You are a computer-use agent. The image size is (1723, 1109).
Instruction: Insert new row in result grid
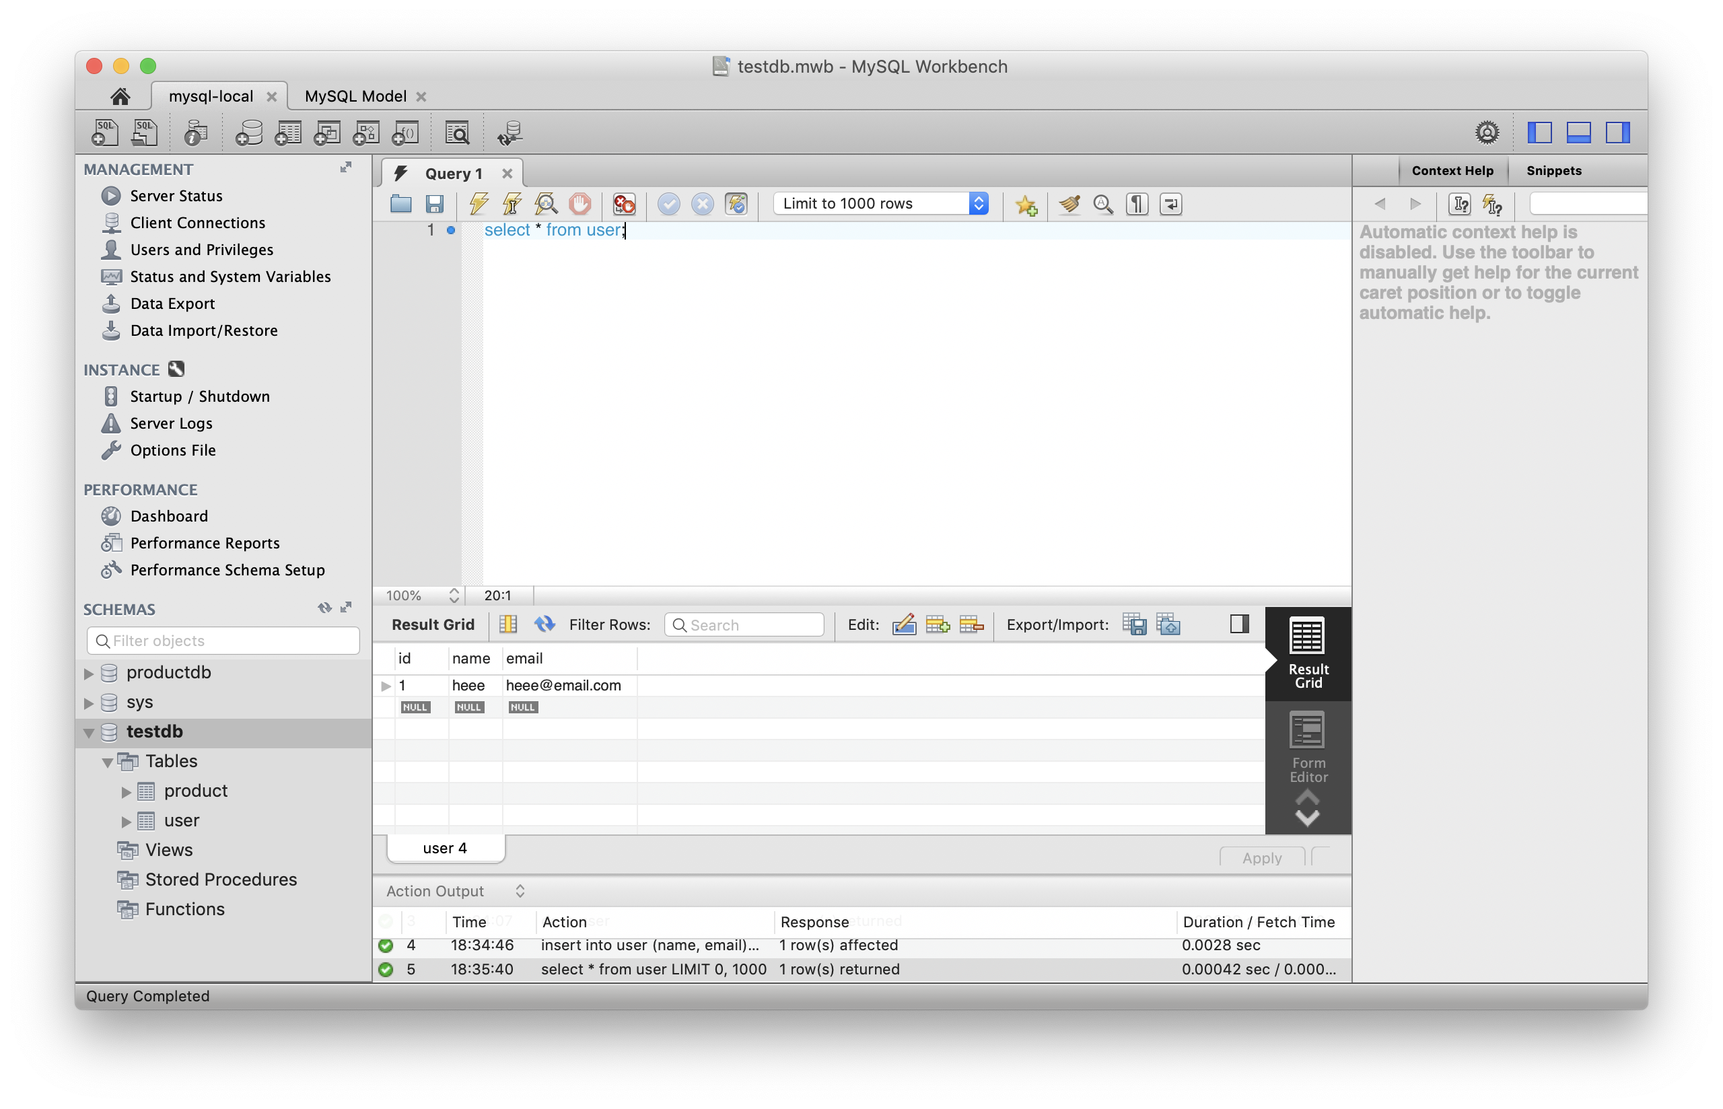pos(938,624)
